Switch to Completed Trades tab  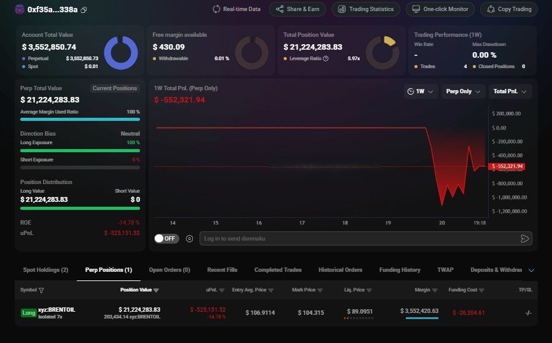click(278, 270)
